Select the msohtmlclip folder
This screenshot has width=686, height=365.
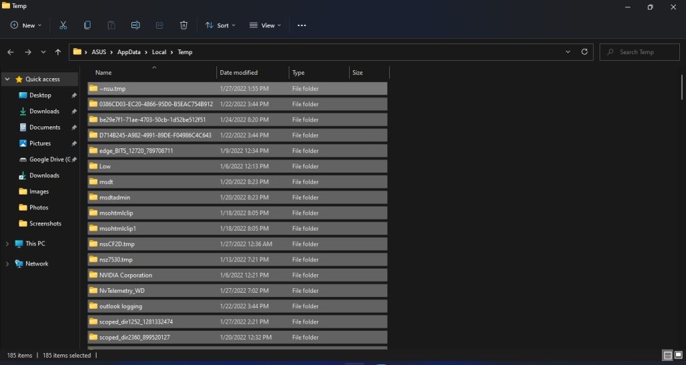point(237,213)
